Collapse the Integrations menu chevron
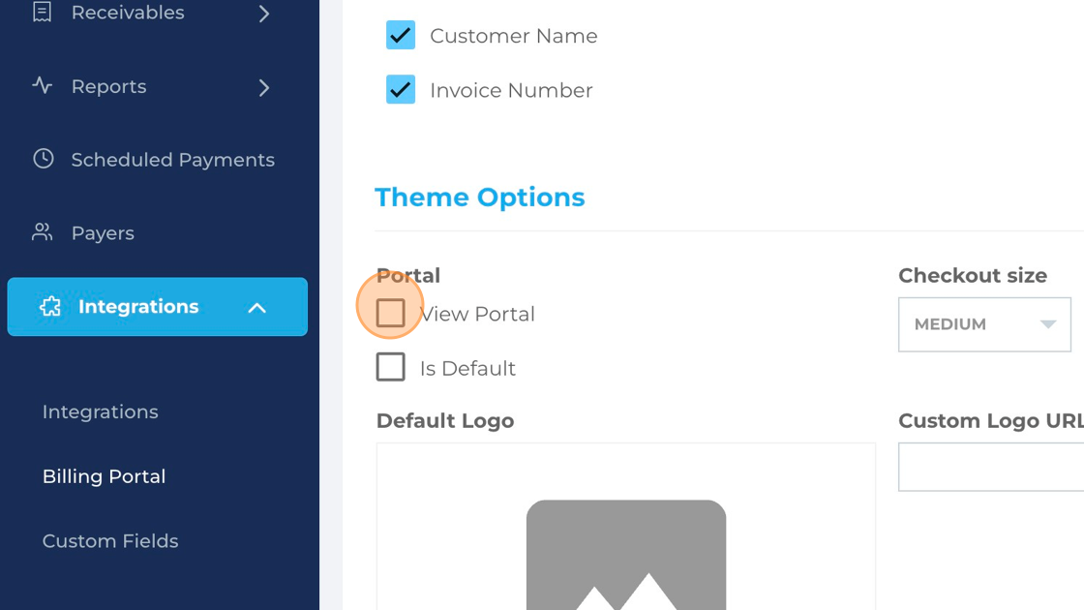The height and width of the screenshot is (610, 1084). (257, 308)
